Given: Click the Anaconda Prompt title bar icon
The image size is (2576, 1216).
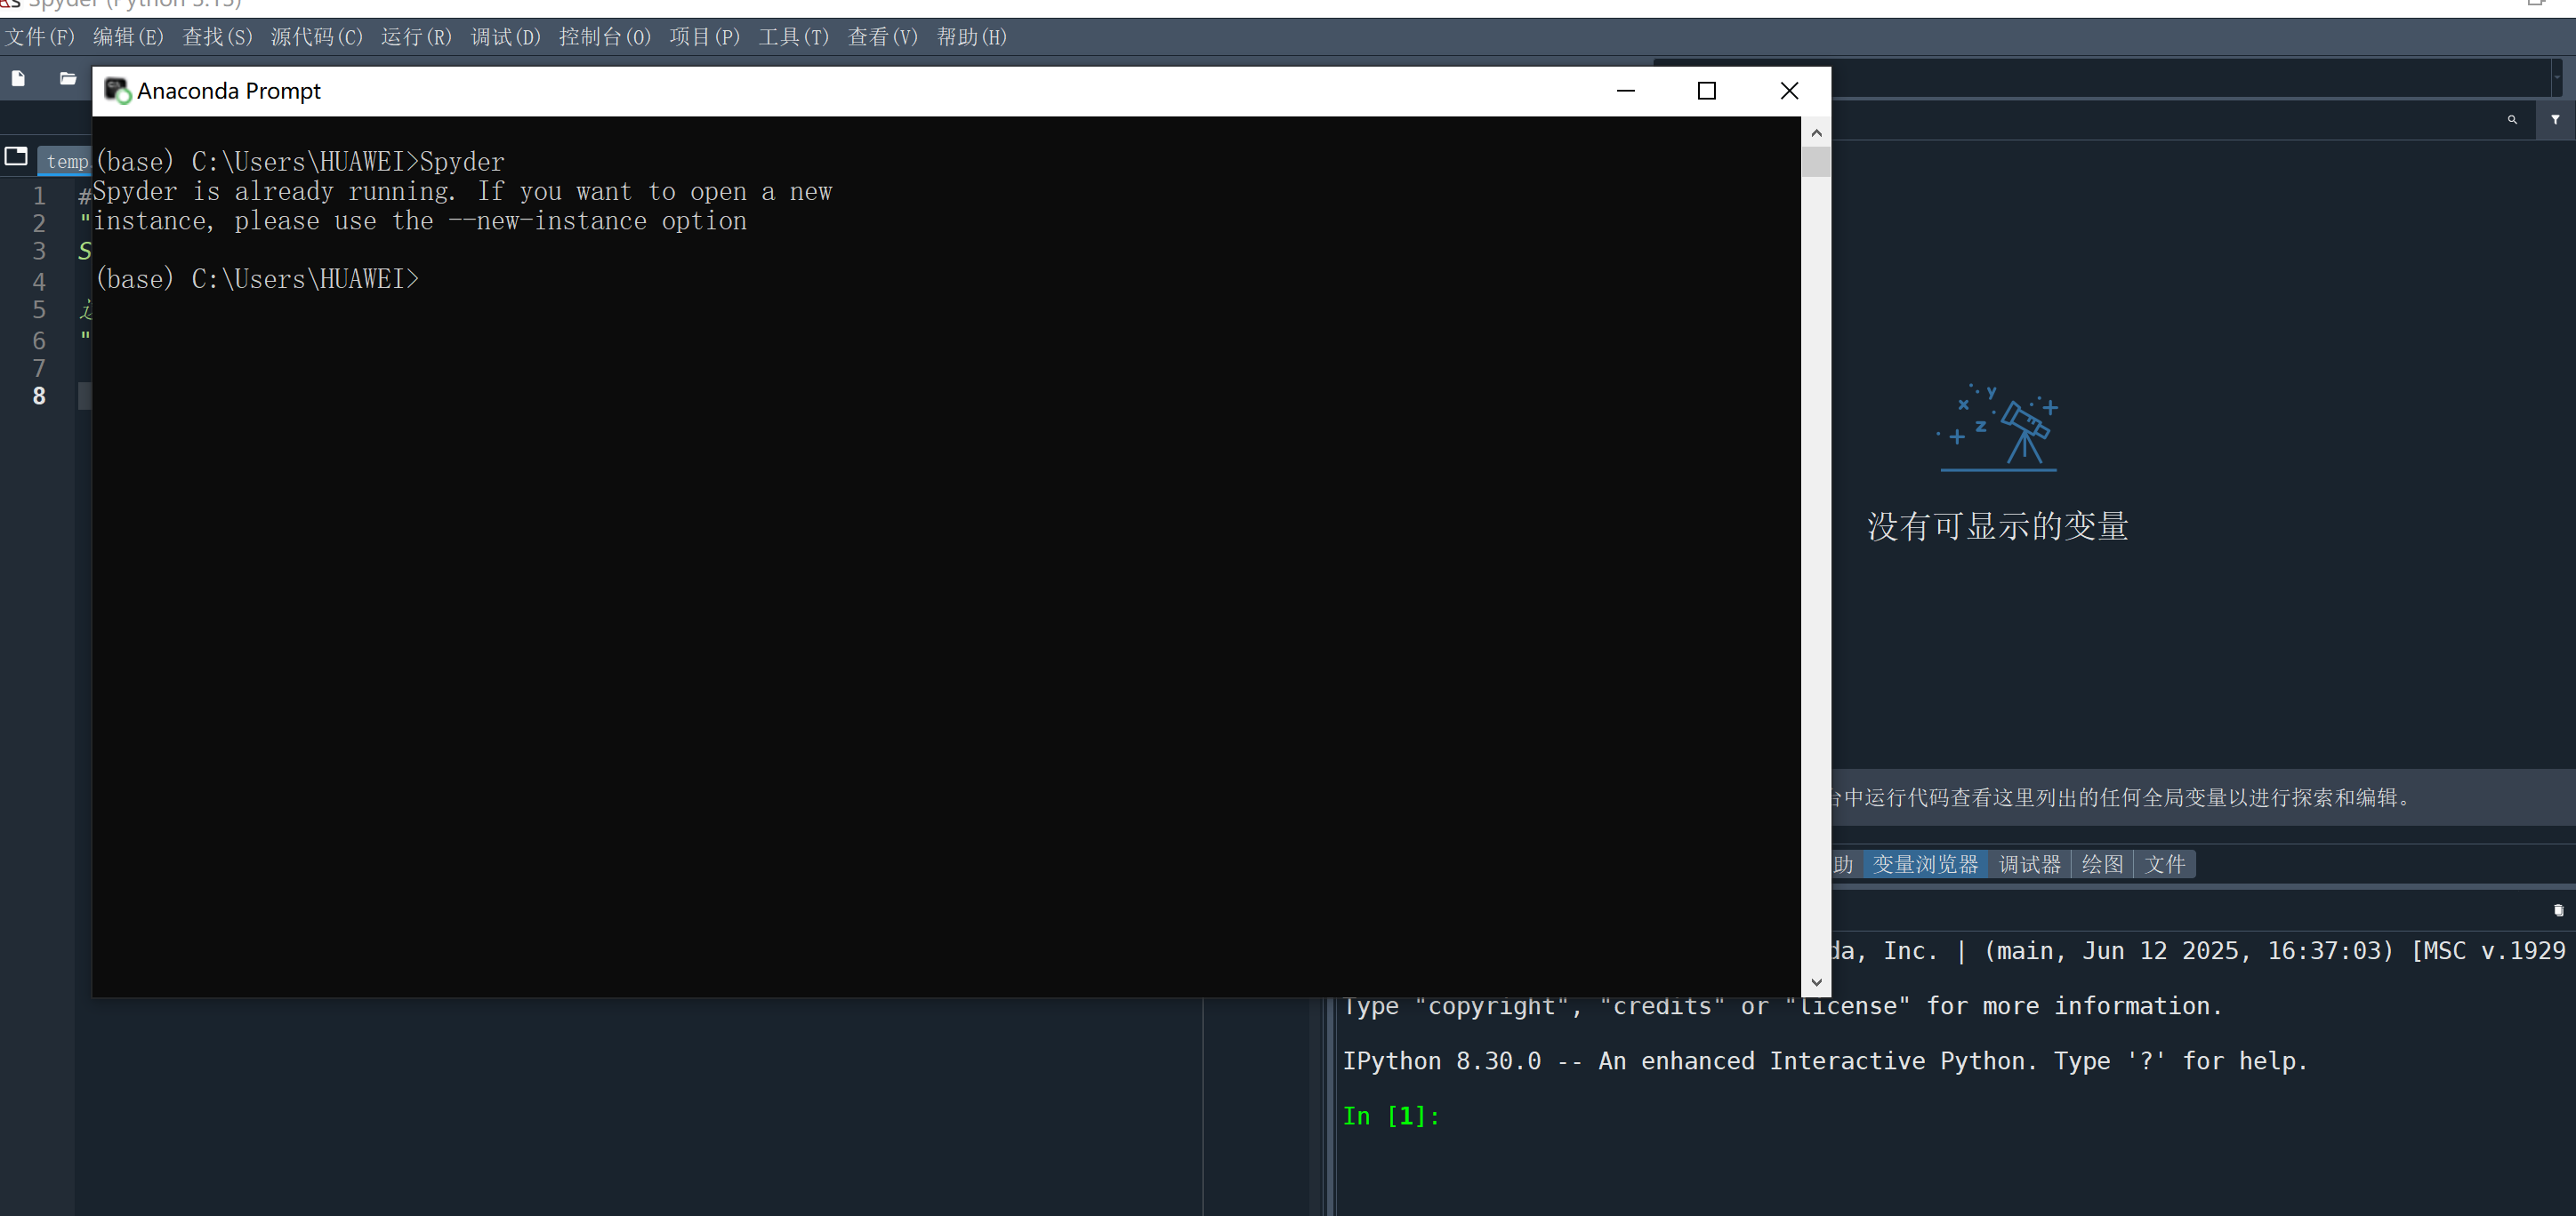Looking at the screenshot, I should click(x=117, y=91).
